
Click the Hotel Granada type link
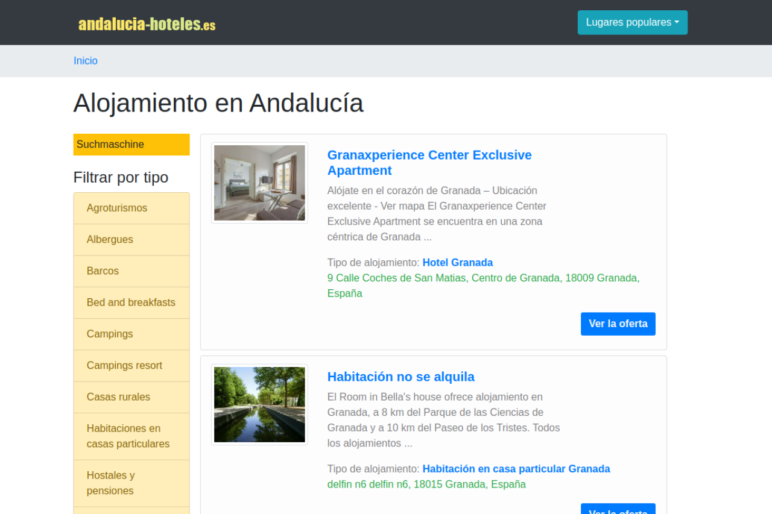pyautogui.click(x=457, y=263)
